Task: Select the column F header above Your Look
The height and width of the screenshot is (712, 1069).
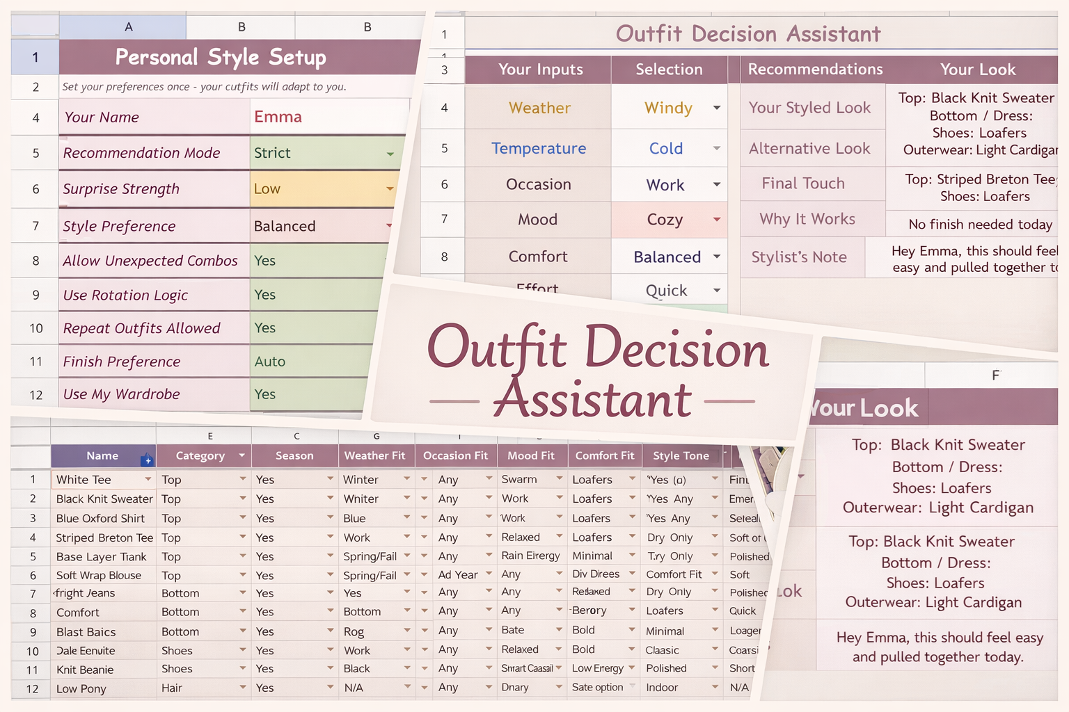Action: [x=995, y=375]
